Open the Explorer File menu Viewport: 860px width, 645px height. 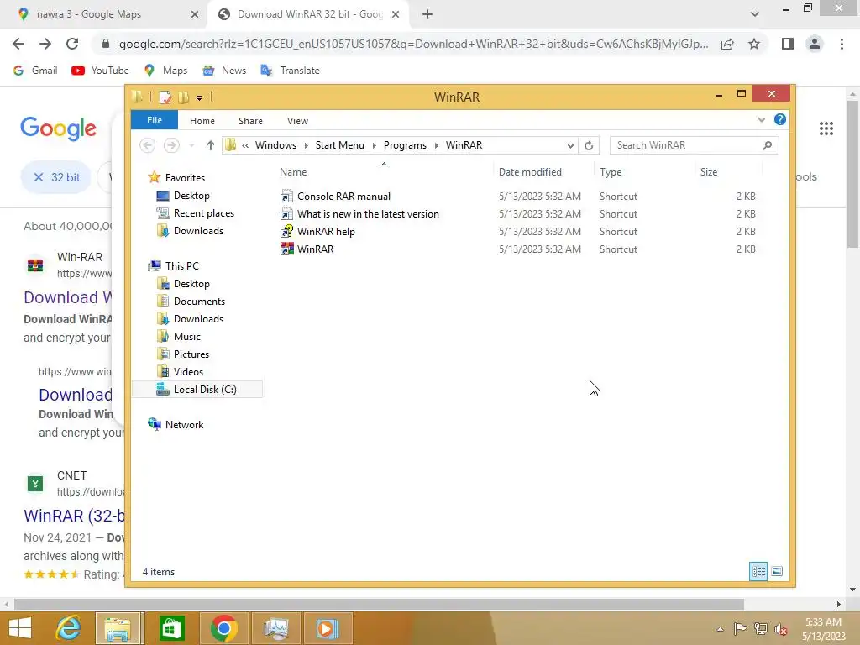click(x=155, y=120)
